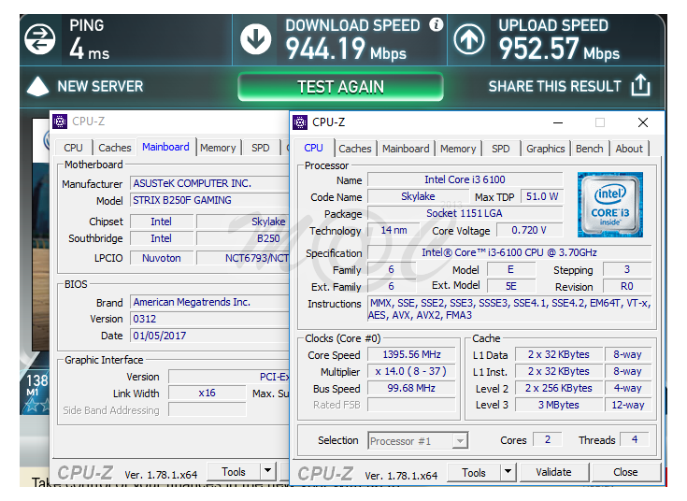Open the download speed info icon
The width and height of the screenshot is (687, 501).
tap(436, 24)
